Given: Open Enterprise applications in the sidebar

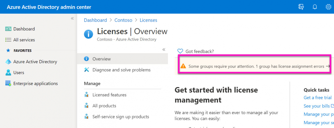Looking at the screenshot, I should coord(36,84).
